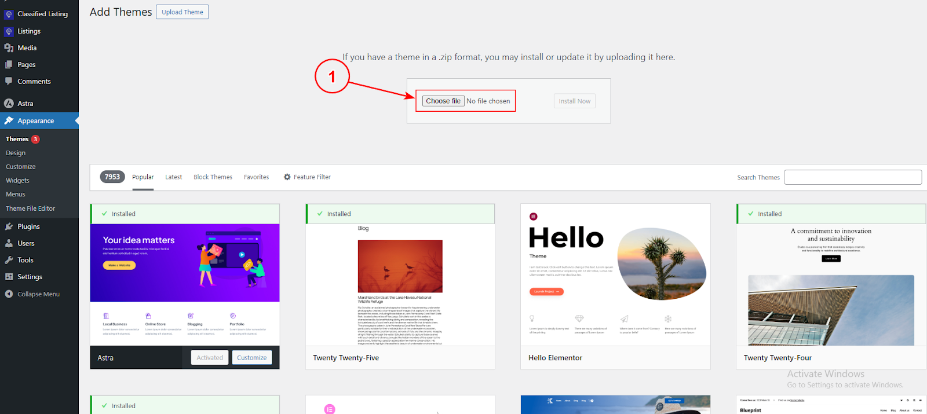Open the Design submenu item
Viewport: 927px width, 414px height.
16,153
